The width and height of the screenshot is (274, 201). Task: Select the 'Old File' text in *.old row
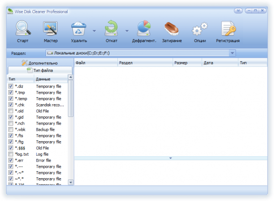[x=42, y=111]
